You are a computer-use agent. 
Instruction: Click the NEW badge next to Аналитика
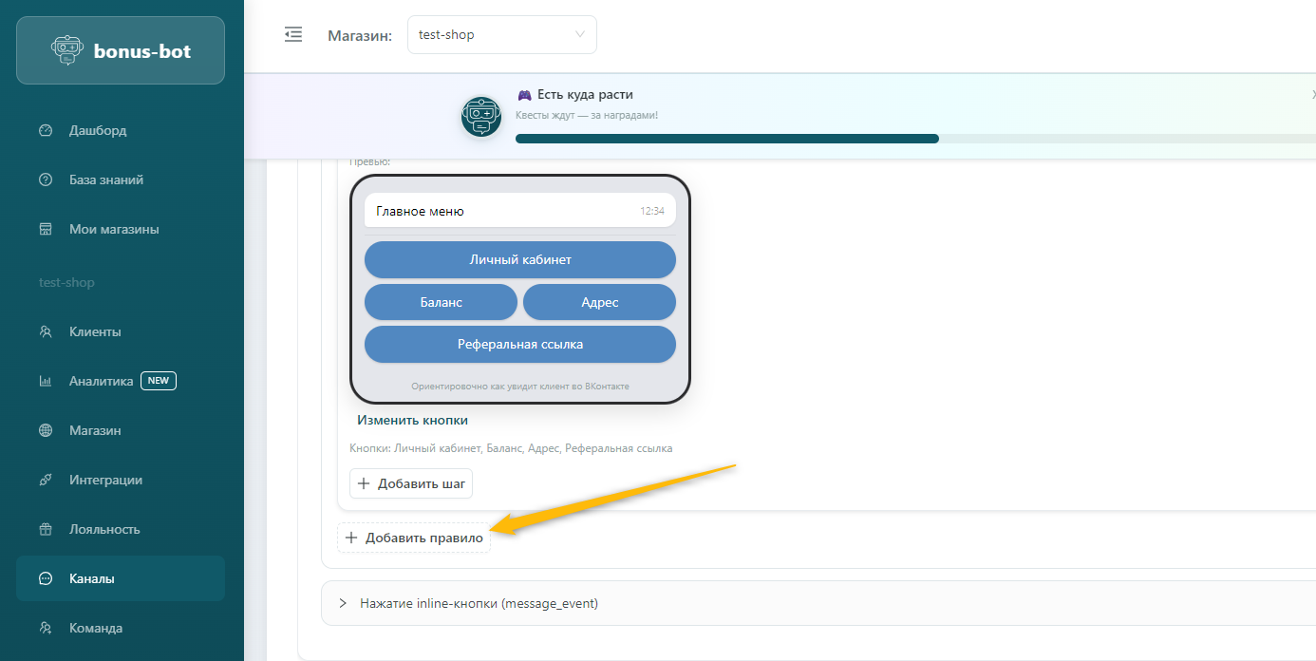click(x=159, y=381)
